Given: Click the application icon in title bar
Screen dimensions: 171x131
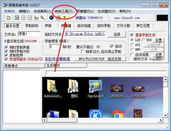Looking at the screenshot, I should [x=5, y=5].
